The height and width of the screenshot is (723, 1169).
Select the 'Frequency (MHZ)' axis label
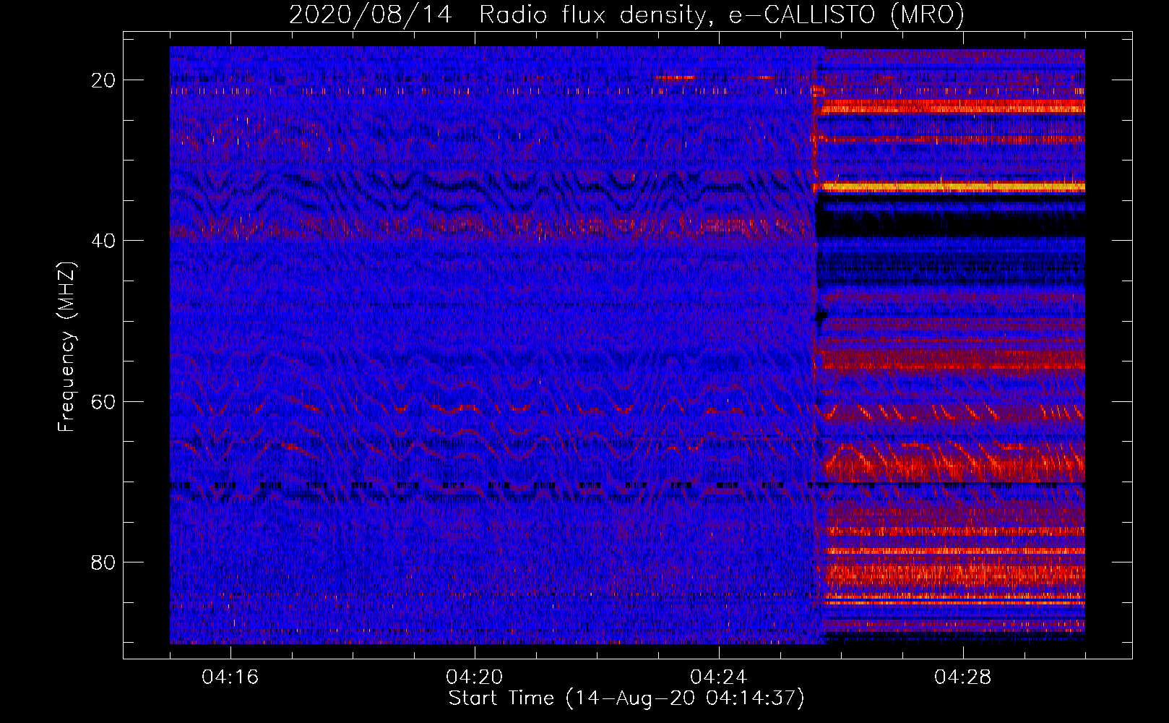point(66,346)
